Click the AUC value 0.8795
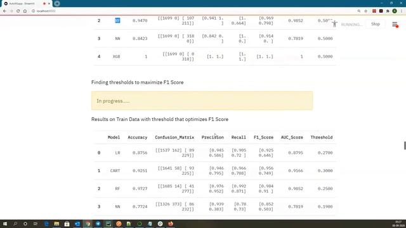The image size is (406, 228). coord(296,153)
